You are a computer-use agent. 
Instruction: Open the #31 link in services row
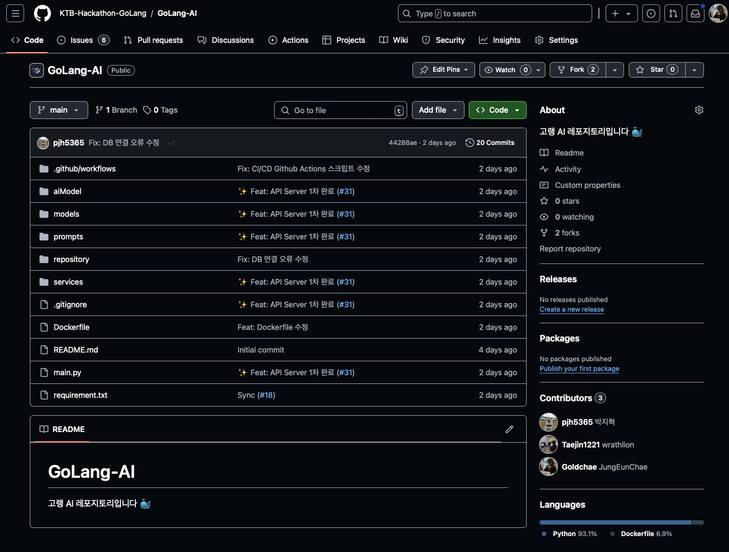tap(346, 282)
